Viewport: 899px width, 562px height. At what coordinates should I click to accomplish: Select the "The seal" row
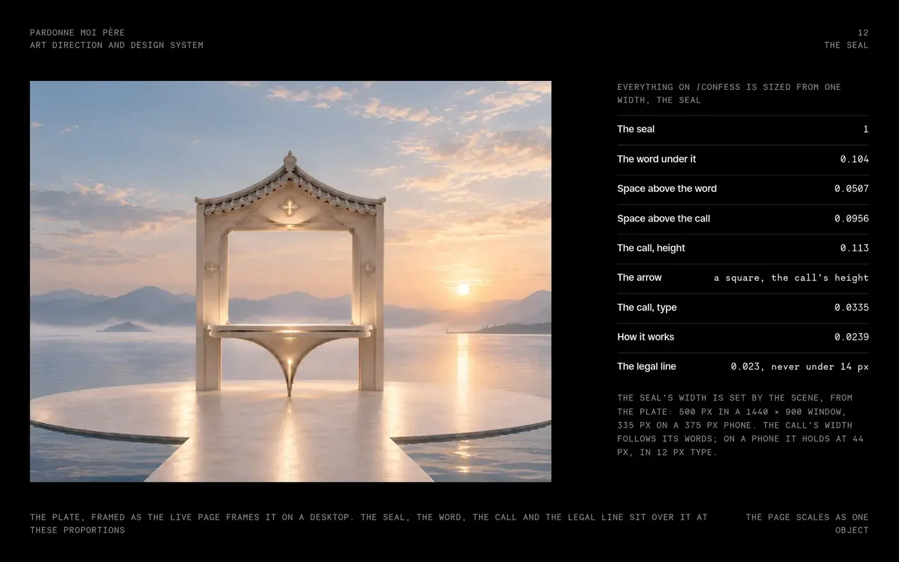coord(743,130)
